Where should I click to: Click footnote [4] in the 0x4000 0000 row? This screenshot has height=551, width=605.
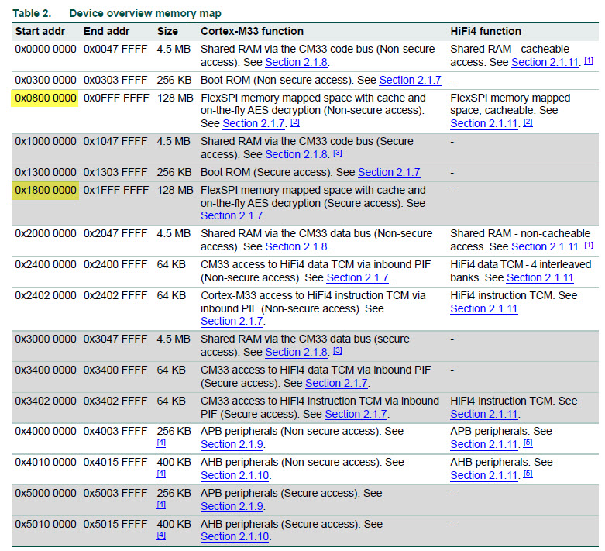coord(161,443)
